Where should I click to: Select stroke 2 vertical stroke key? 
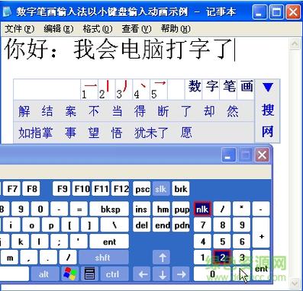[107, 90]
